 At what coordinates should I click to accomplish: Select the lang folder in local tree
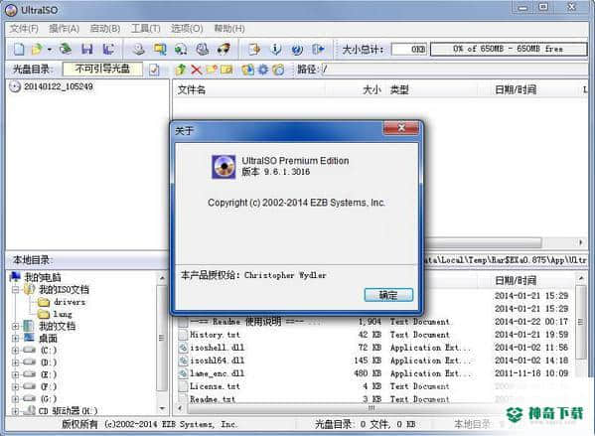coord(63,314)
